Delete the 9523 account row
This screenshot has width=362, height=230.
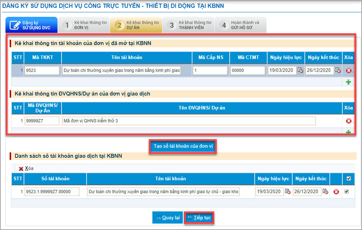pyautogui.click(x=348, y=71)
